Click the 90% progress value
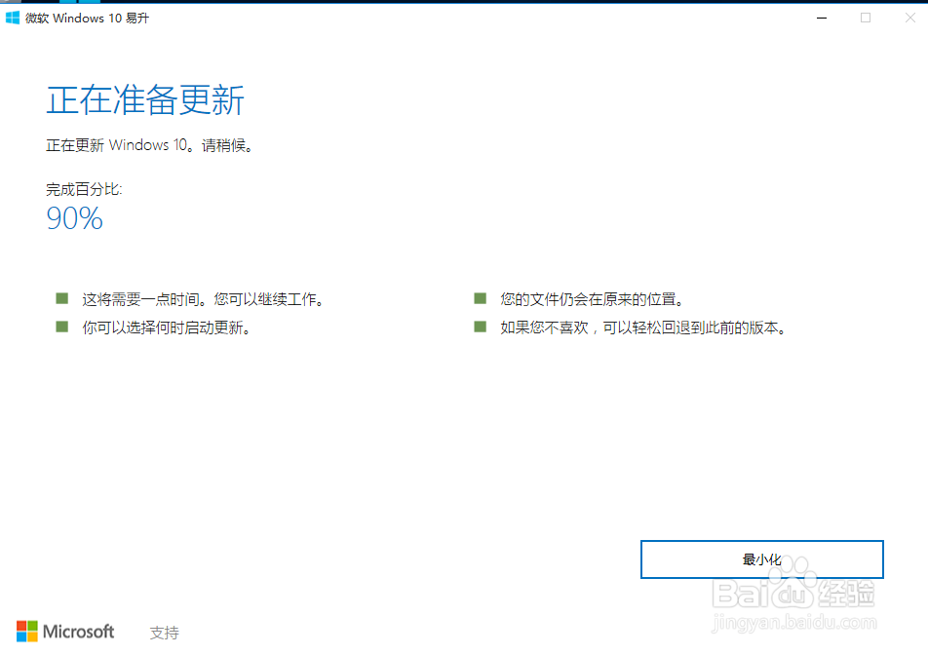 point(74,218)
